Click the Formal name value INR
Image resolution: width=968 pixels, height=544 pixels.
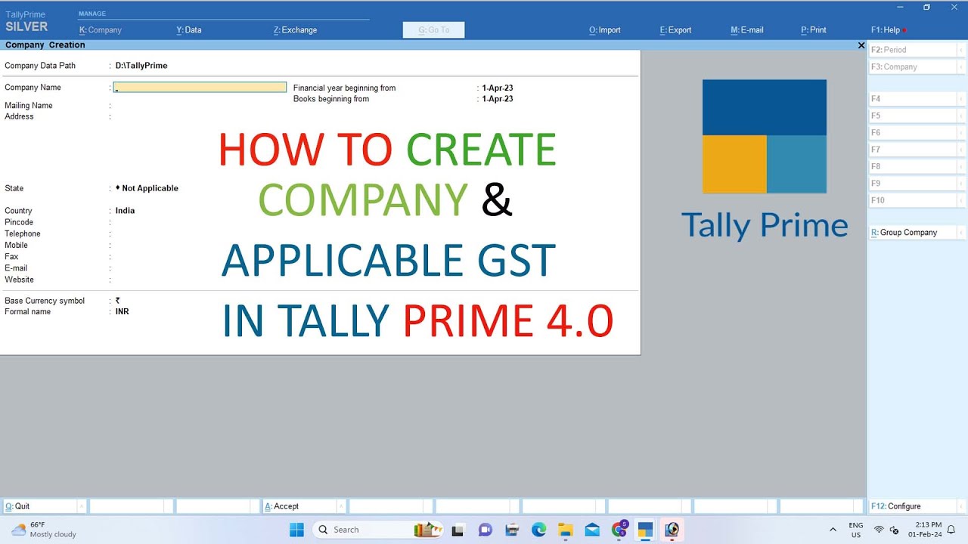pyautogui.click(x=122, y=311)
